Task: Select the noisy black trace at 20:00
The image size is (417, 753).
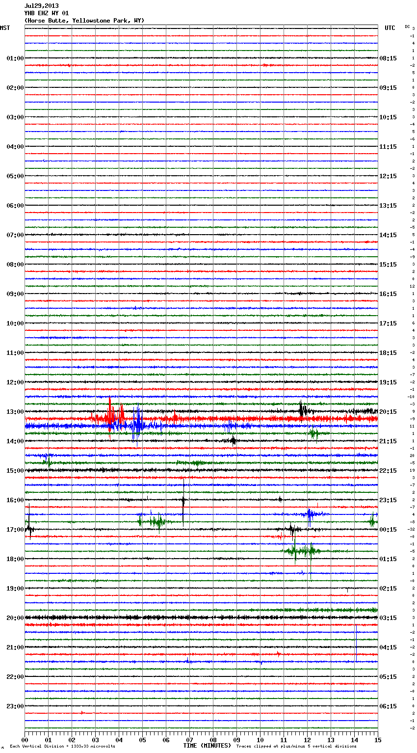Action: point(196,618)
